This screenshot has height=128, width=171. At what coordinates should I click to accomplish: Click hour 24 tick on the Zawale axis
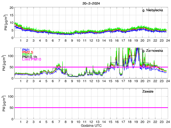pos(168,122)
